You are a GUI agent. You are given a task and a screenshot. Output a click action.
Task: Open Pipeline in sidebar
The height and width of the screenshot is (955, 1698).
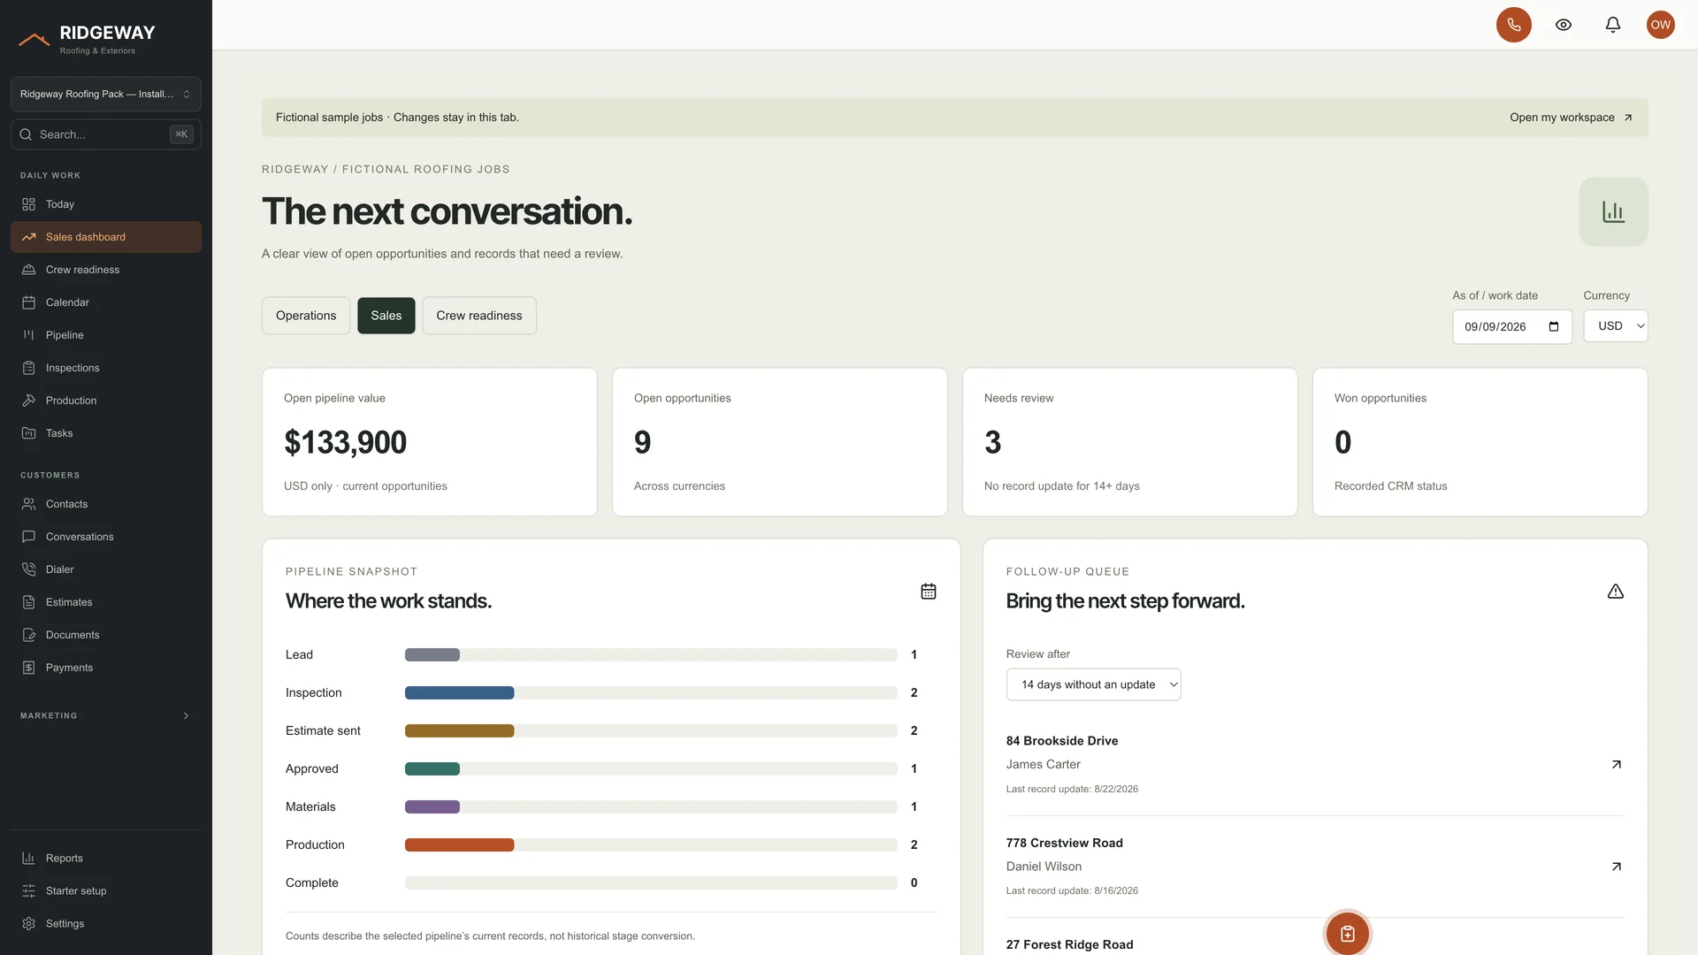106,335
